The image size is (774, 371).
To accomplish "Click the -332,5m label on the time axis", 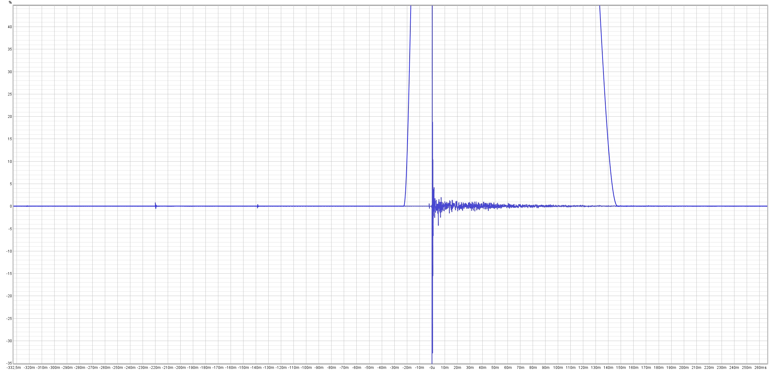I will point(14,368).
